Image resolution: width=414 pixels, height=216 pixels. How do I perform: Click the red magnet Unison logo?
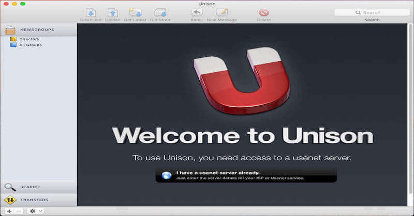pyautogui.click(x=242, y=81)
